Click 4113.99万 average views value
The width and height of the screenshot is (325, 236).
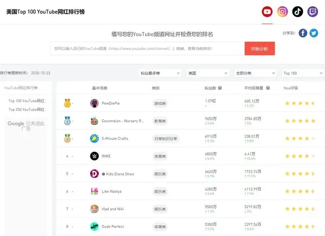coord(253,189)
